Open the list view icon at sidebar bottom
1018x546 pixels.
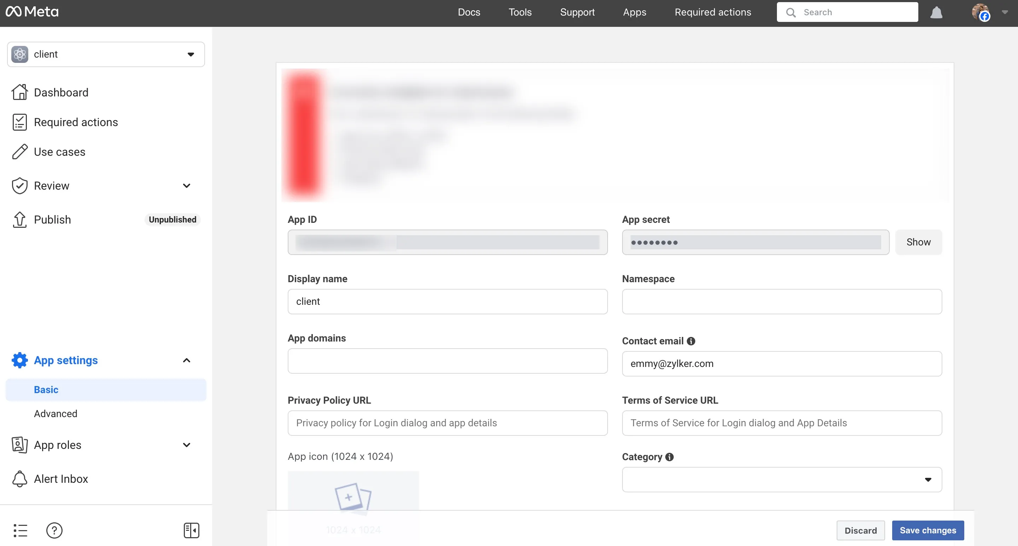click(x=20, y=530)
